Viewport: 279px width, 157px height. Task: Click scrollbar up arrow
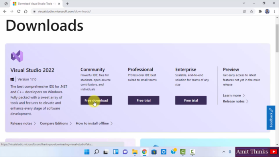277,18
